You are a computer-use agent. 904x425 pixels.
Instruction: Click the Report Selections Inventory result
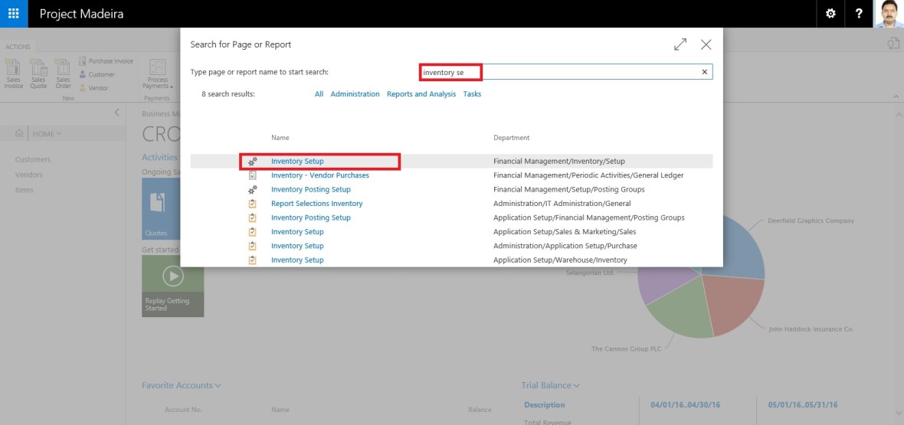click(x=316, y=204)
